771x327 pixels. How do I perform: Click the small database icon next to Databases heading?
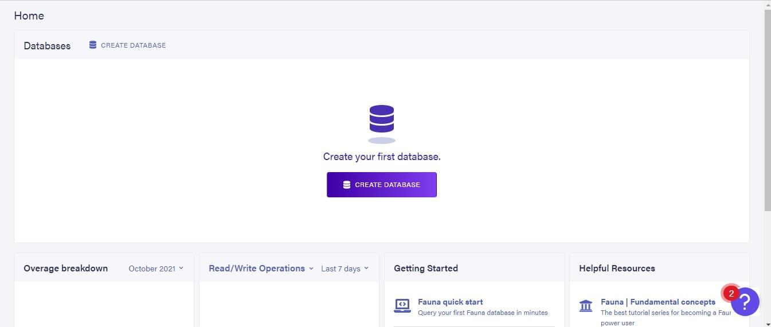click(x=93, y=45)
